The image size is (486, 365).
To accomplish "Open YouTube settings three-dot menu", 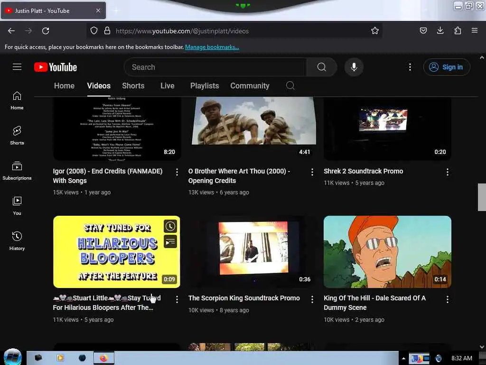I will point(410,67).
